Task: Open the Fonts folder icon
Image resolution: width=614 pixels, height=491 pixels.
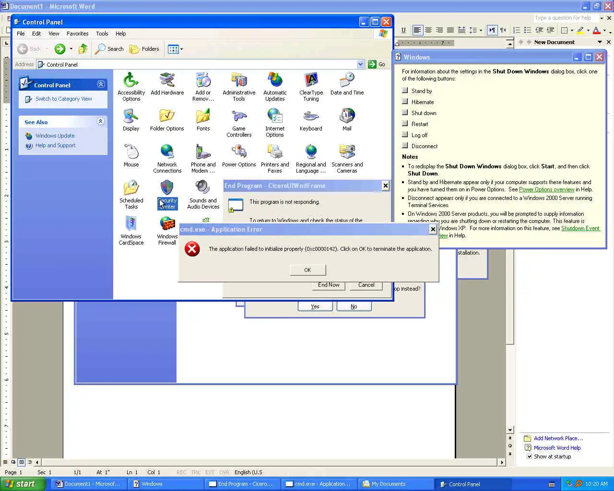Action: coord(203,120)
